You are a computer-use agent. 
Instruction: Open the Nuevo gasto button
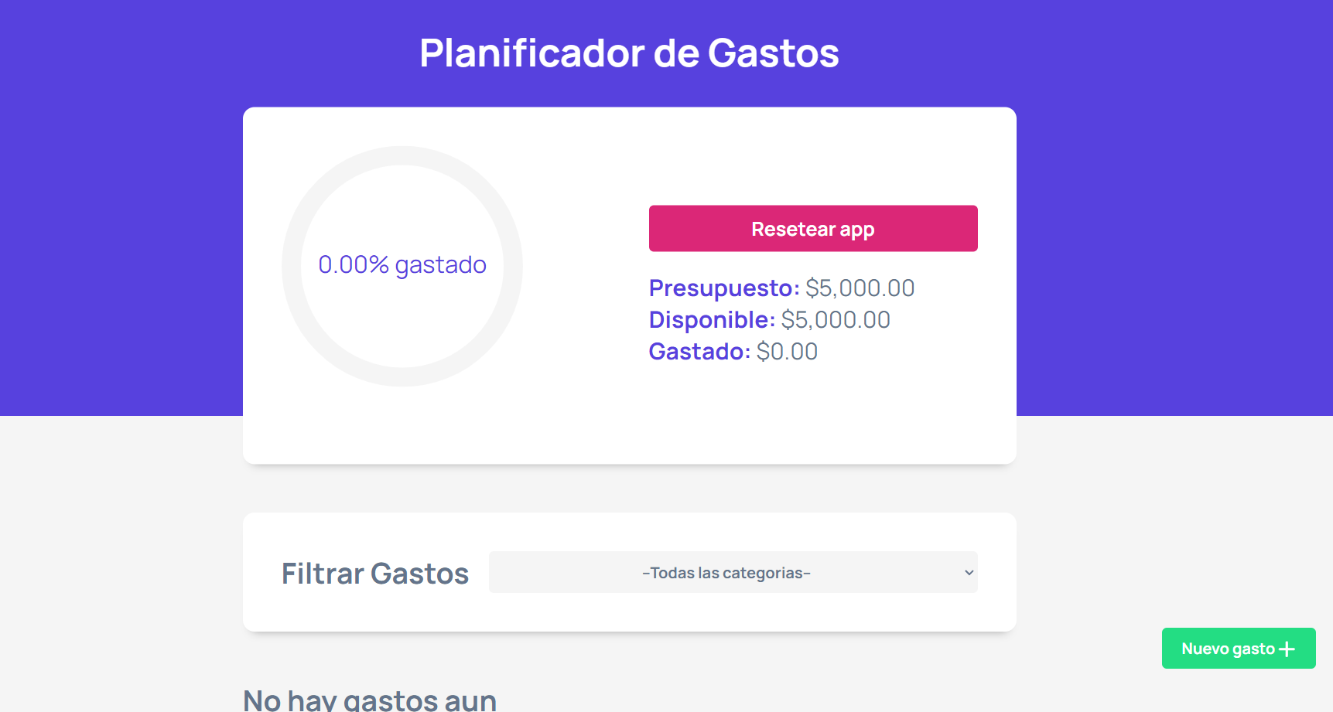click(x=1239, y=649)
